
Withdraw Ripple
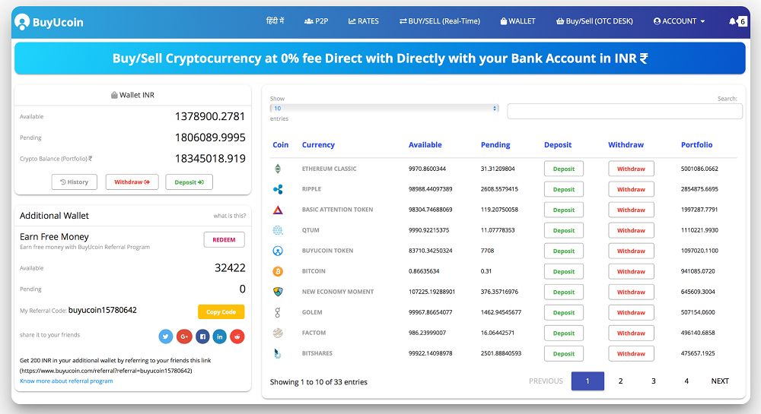(x=631, y=189)
